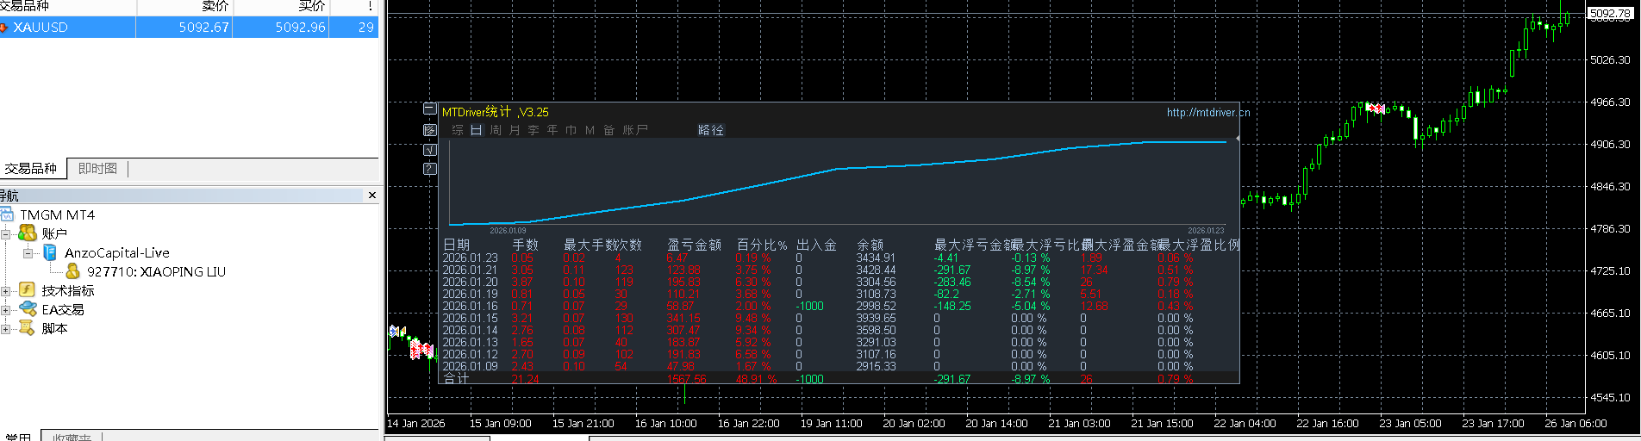The width and height of the screenshot is (1641, 441).
Task: Click the EA交易 expert advisor icon
Action: pos(28,309)
